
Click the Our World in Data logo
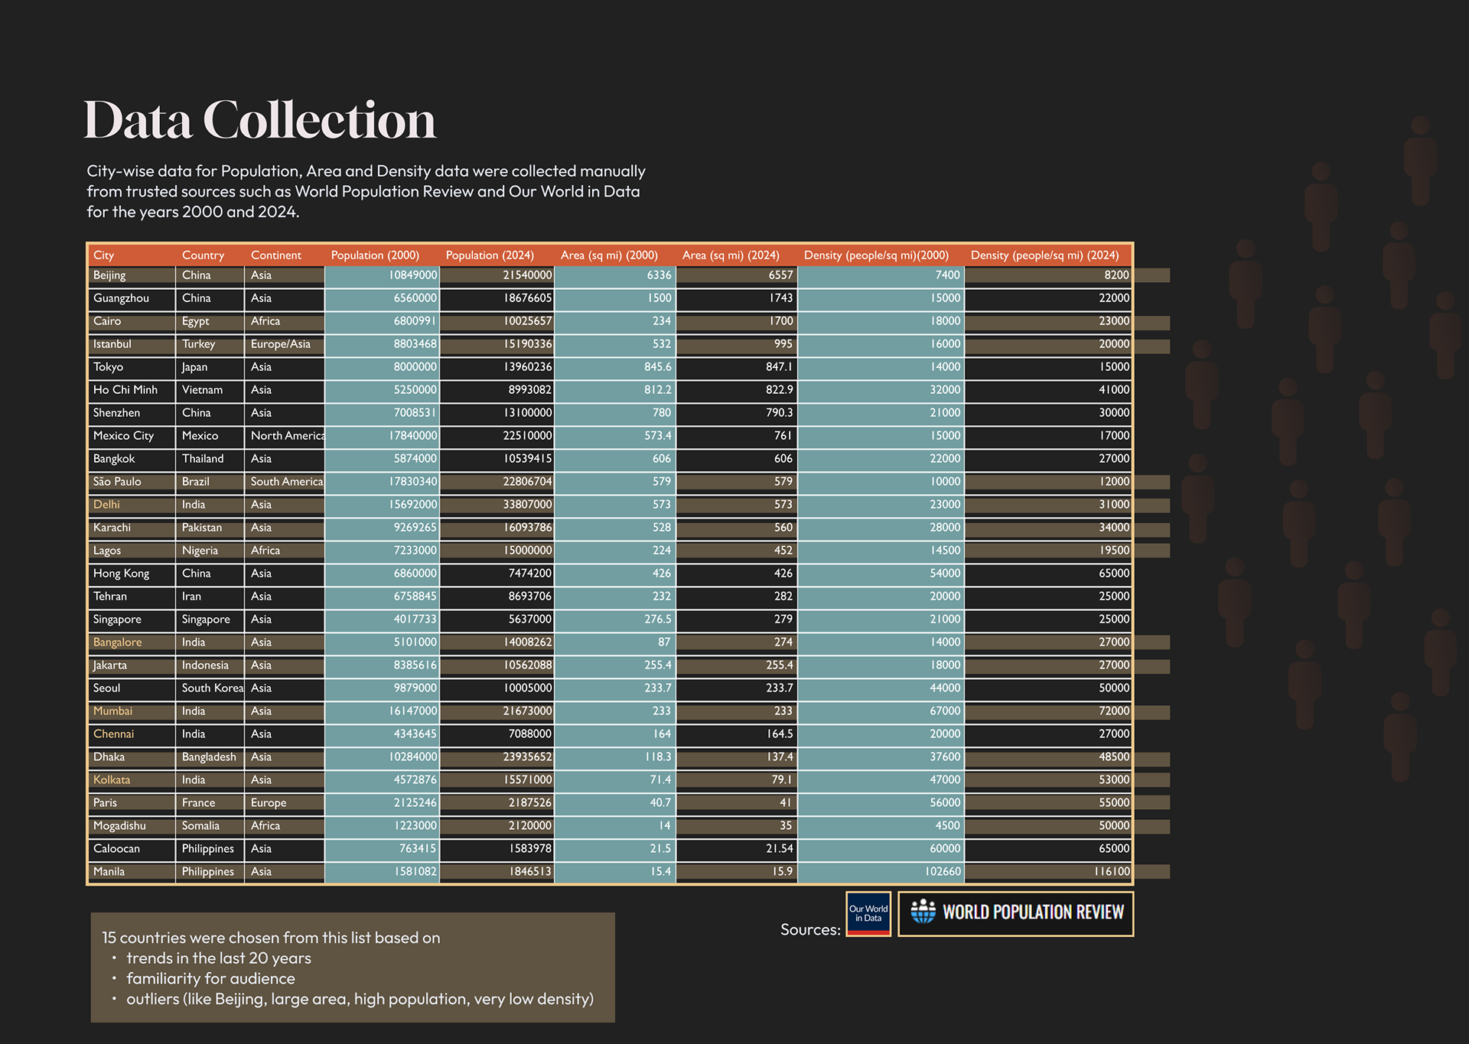pos(868,913)
